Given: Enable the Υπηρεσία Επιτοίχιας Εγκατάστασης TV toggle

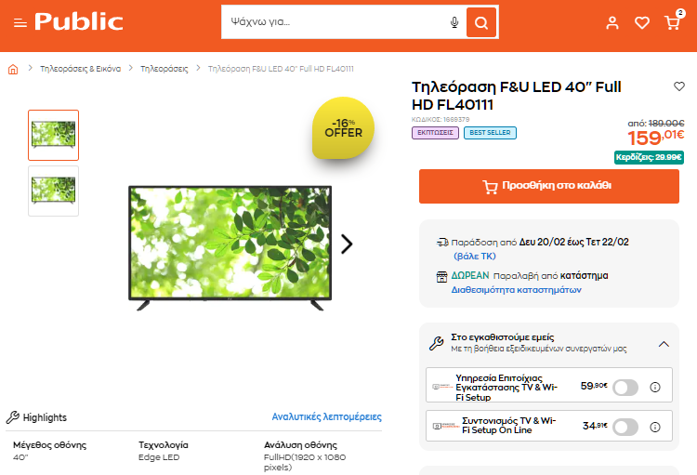Looking at the screenshot, I should 625,387.
